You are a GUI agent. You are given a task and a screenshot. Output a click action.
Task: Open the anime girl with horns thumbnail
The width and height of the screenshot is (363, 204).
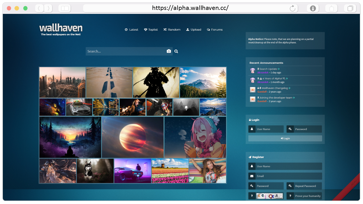[58, 171]
